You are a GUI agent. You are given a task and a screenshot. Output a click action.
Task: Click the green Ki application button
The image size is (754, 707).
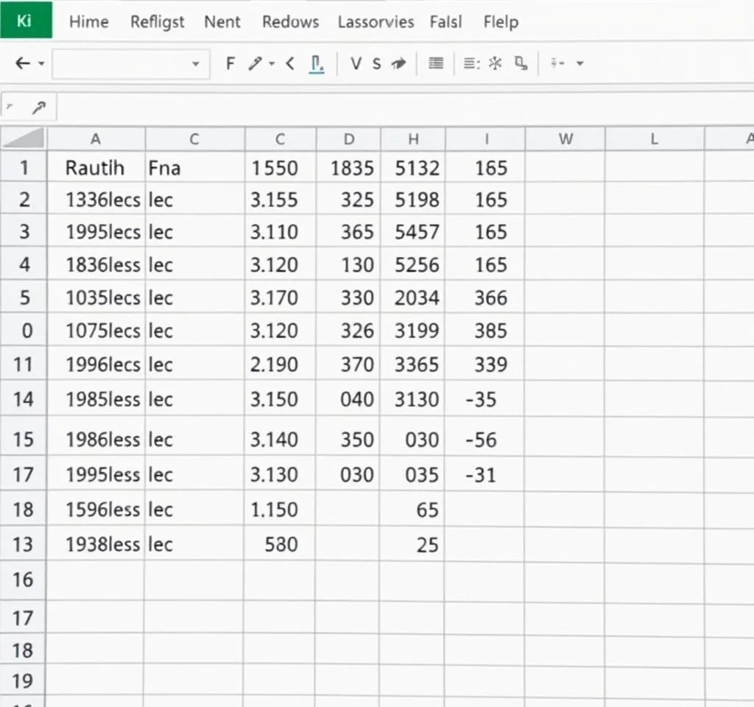pyautogui.click(x=26, y=20)
